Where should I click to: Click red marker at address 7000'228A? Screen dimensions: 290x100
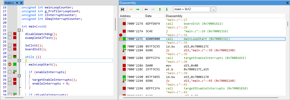click(124, 65)
